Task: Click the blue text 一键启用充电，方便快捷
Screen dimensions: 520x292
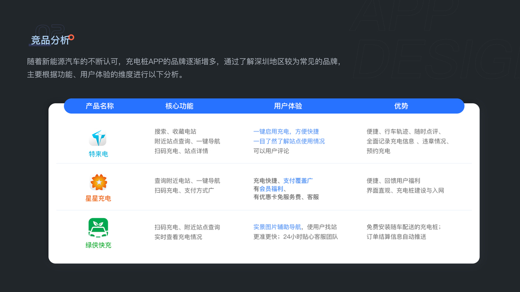Action: (x=286, y=131)
